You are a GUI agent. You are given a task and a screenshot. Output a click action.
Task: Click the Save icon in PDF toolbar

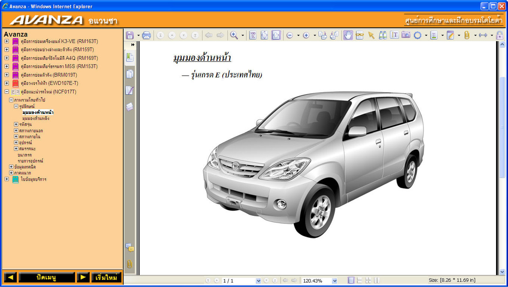[130, 35]
